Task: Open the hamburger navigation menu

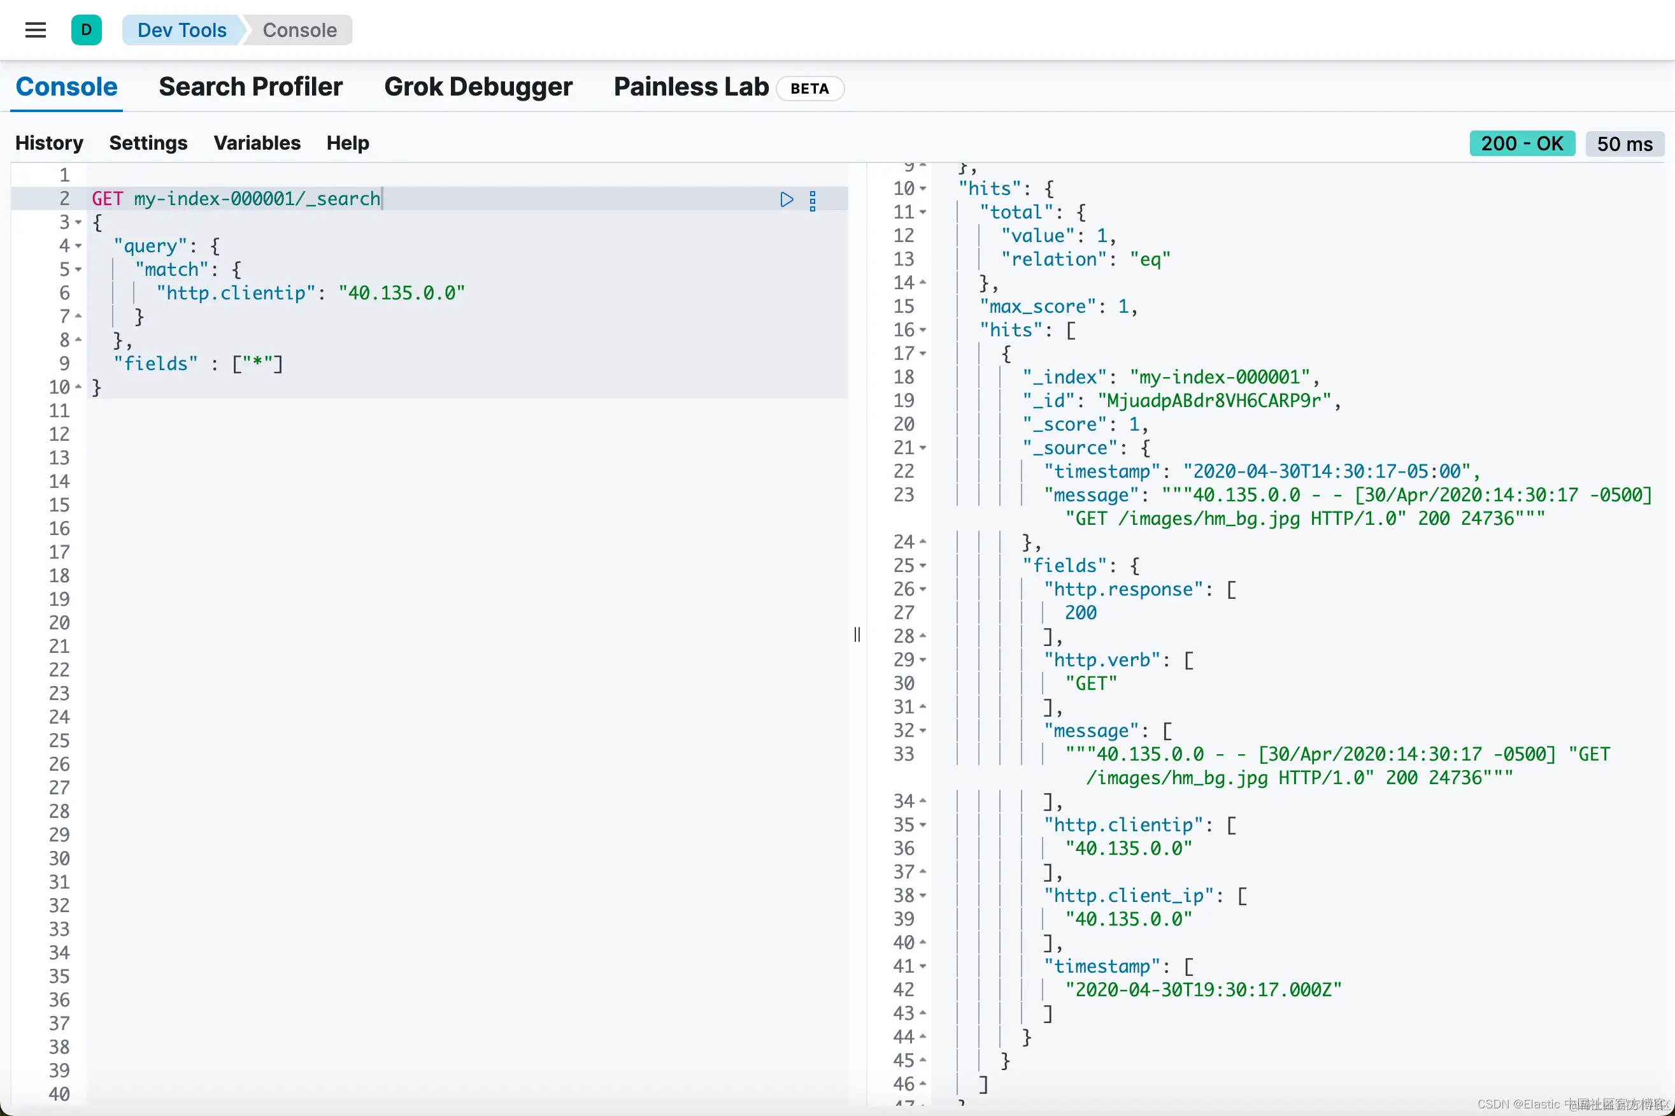Action: click(36, 30)
